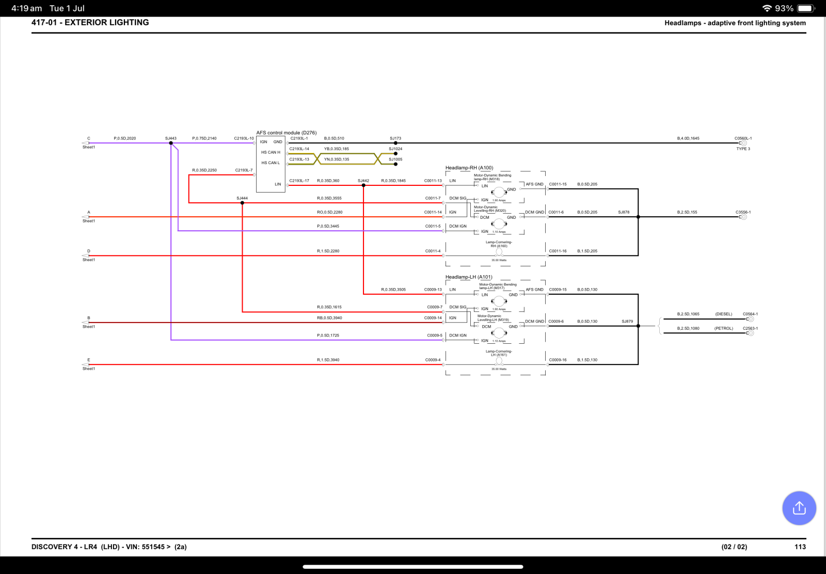826x574 pixels.
Task: Tap wire label 'B,4.0D,1645'
Action: [688, 138]
